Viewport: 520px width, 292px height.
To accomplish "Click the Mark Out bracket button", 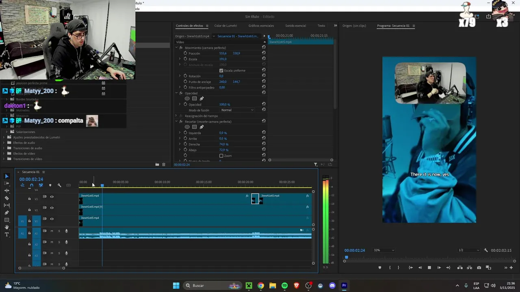I will (398, 268).
